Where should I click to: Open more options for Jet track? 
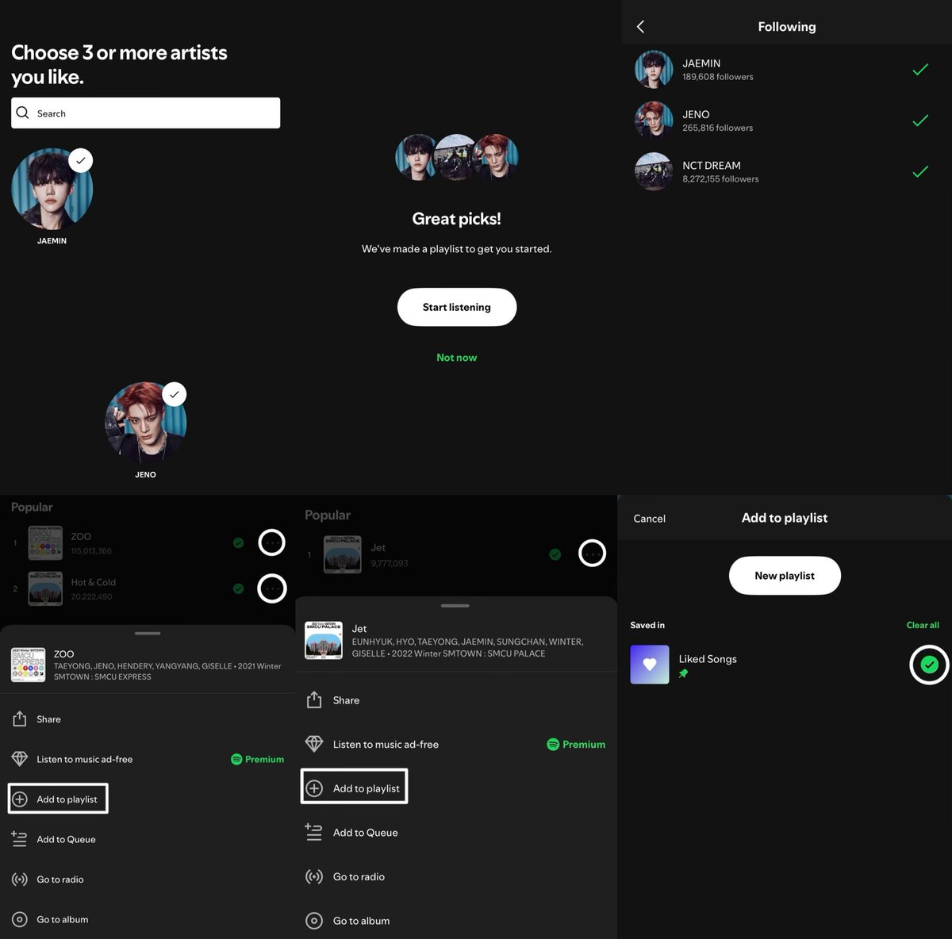592,553
